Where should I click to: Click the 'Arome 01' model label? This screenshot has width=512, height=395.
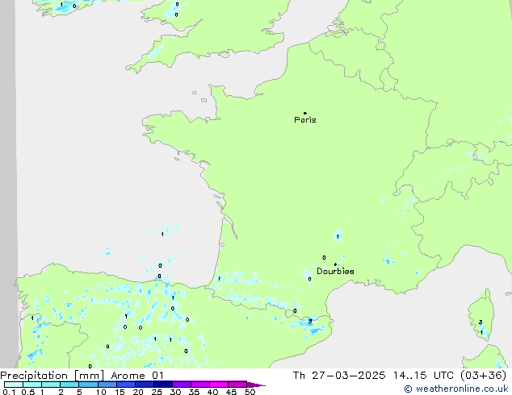click(137, 376)
